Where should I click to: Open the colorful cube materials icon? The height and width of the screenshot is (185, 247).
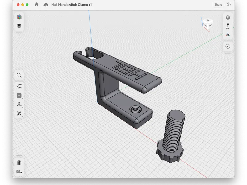pyautogui.click(x=19, y=17)
